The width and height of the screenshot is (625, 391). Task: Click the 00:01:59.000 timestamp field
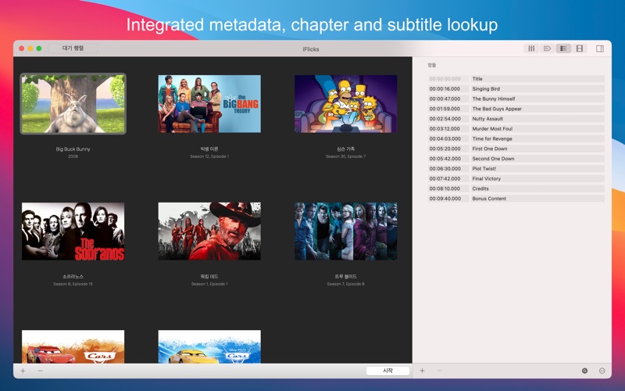[448, 109]
